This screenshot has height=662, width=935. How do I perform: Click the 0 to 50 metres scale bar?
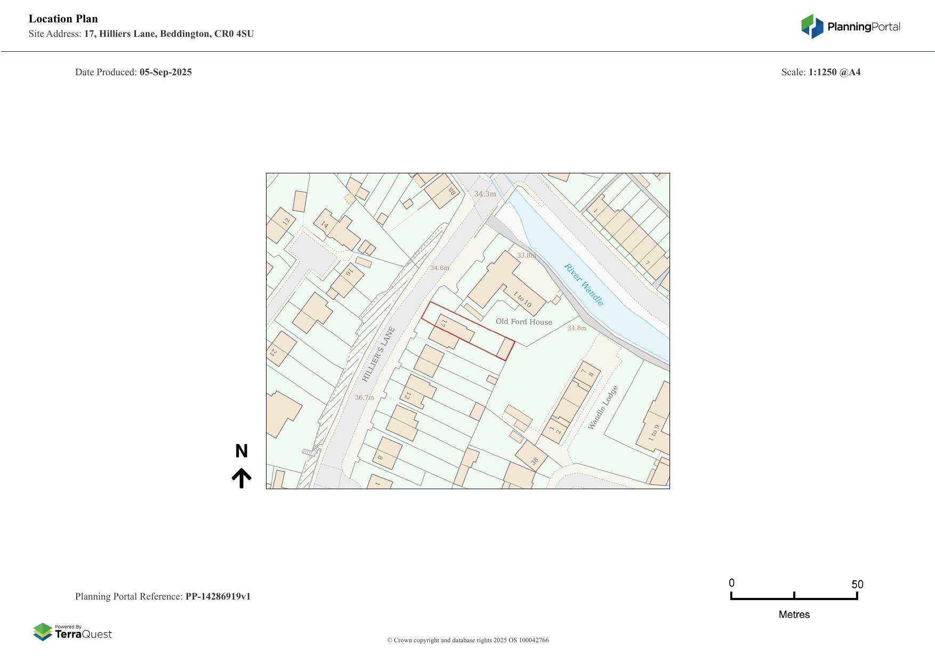[x=794, y=596]
